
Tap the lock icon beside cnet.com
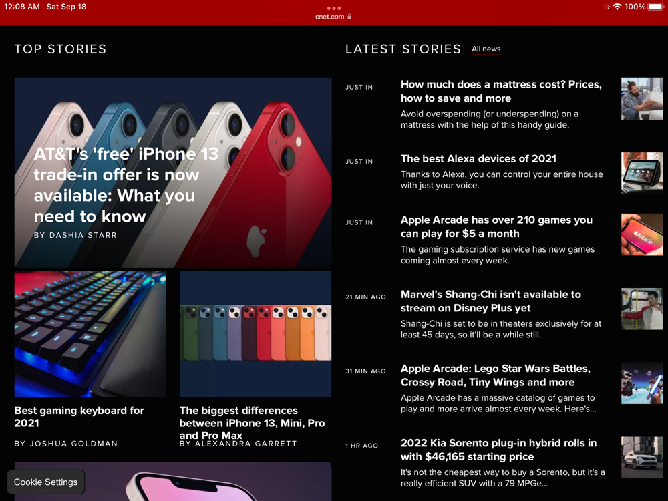coord(349,17)
